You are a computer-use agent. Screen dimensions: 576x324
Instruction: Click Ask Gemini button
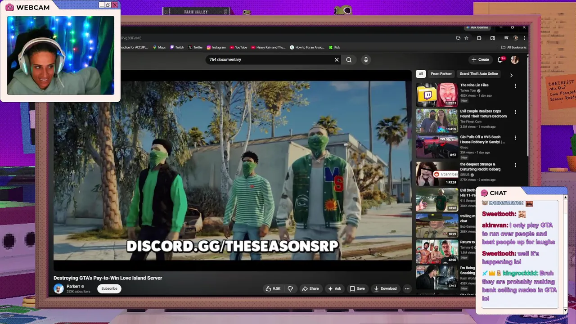point(477,27)
